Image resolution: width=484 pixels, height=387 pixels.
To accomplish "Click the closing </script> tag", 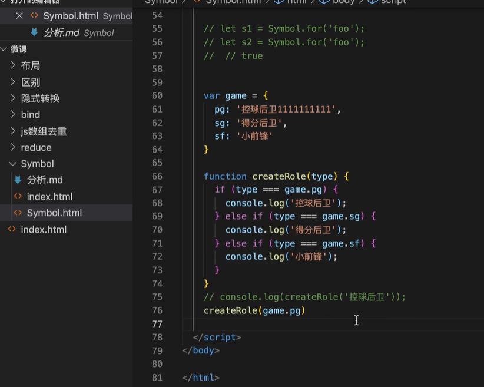I will (x=217, y=338).
